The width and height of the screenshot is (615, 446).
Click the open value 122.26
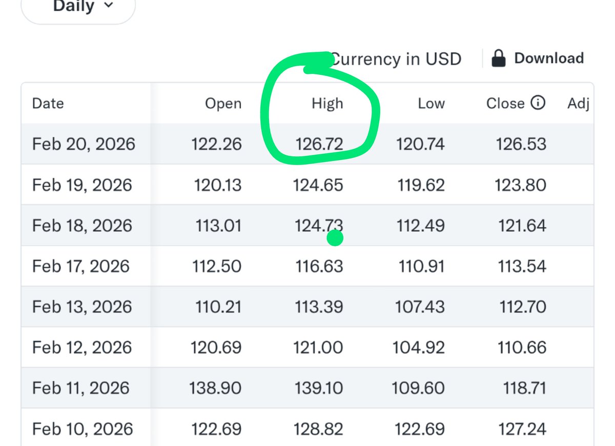tap(217, 144)
